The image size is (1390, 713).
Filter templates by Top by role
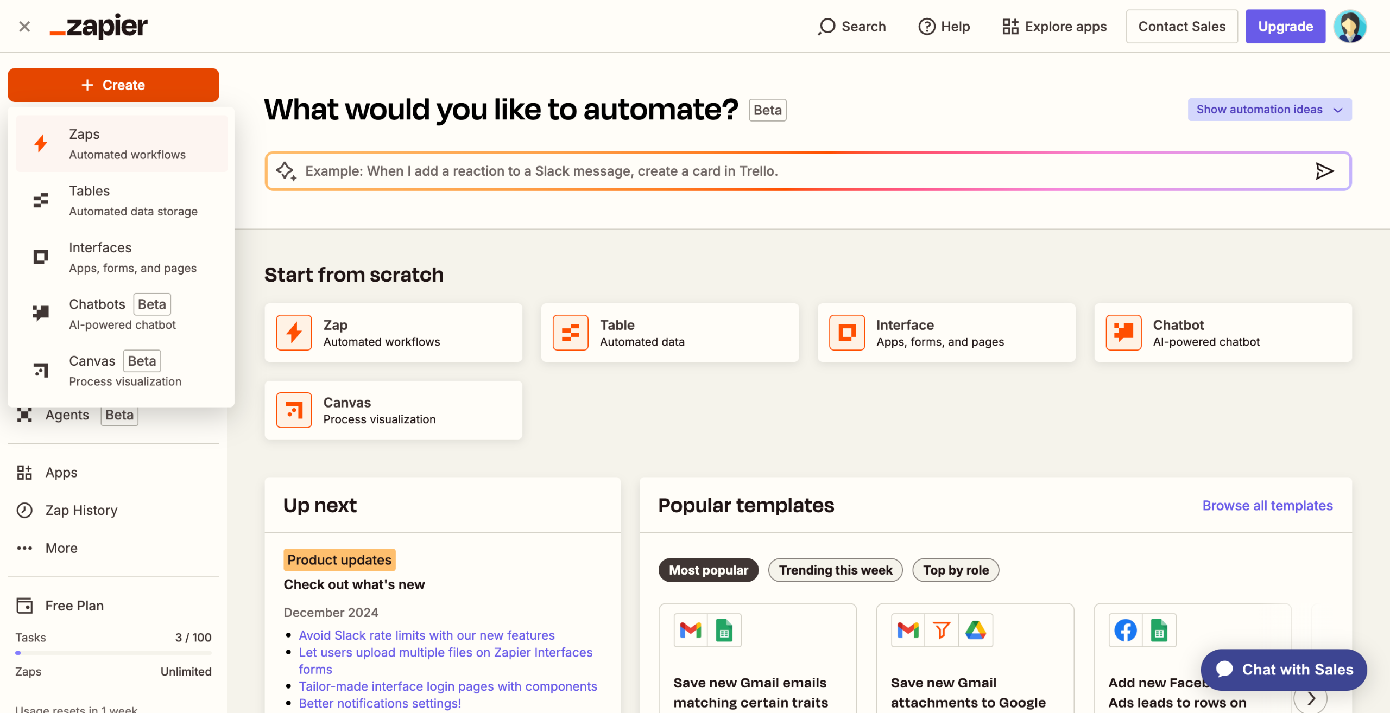[x=956, y=570]
